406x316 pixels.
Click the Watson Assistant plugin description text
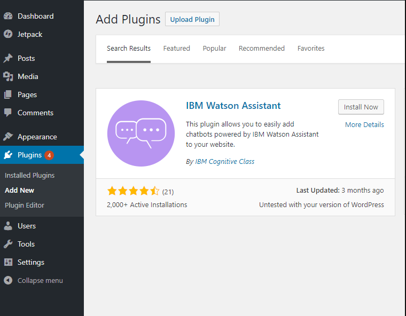click(252, 135)
